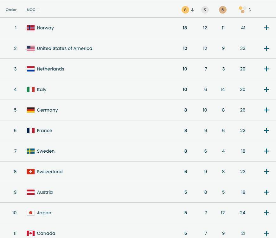Viewport: 276px width, 238px height.
Task: Click the Sweden flag icon
Action: pos(31,151)
